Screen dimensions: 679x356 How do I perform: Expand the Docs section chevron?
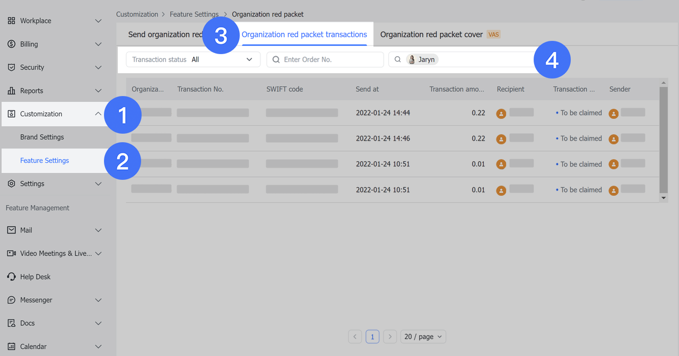(98, 323)
